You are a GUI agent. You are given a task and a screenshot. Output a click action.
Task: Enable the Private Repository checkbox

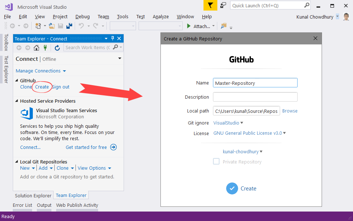[x=216, y=161]
